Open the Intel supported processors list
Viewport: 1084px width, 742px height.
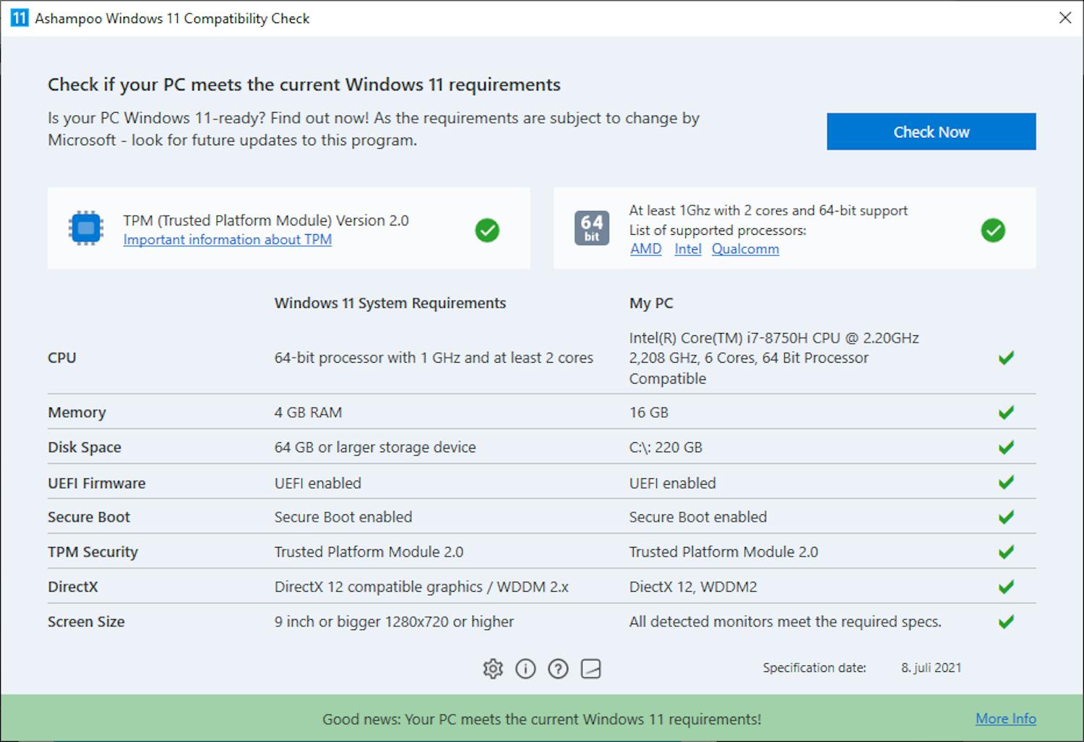pyautogui.click(x=687, y=249)
